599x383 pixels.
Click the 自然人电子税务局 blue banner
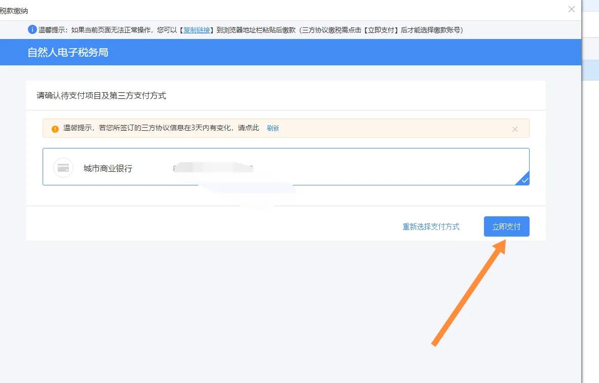69,52
